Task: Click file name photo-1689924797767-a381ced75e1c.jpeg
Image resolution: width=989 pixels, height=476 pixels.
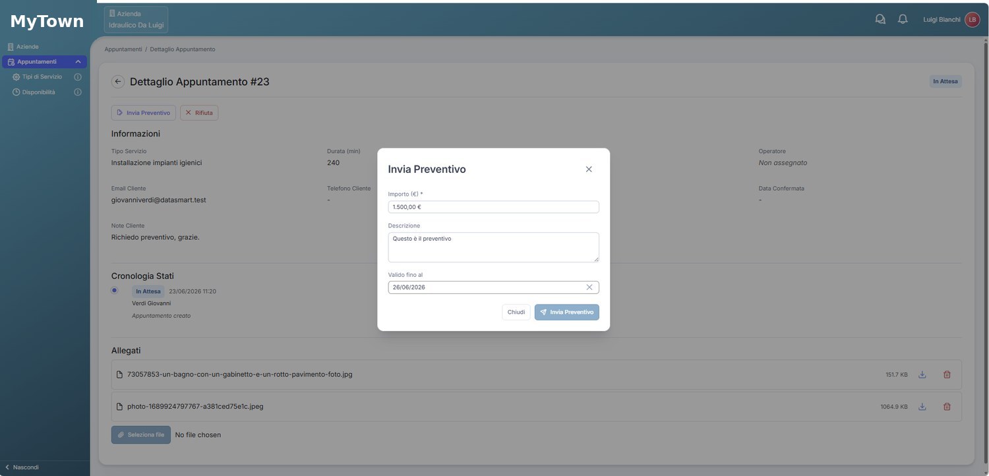Action: coord(195,407)
